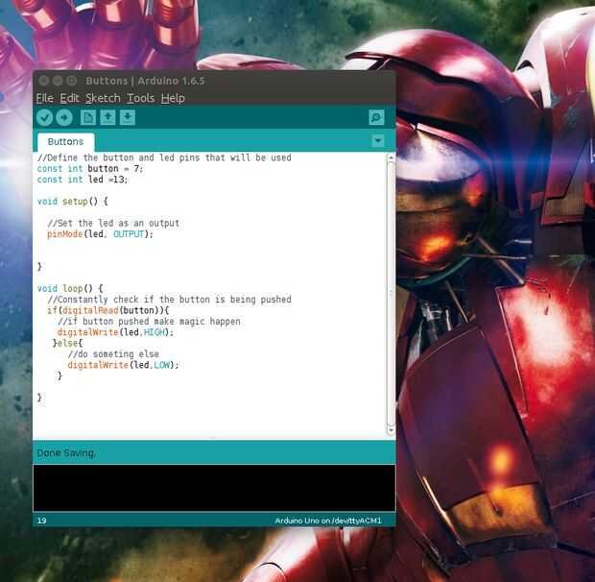Maximize the Arduino window

click(x=71, y=81)
